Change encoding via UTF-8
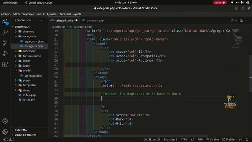The height and width of the screenshot is (142, 252). coord(184,140)
